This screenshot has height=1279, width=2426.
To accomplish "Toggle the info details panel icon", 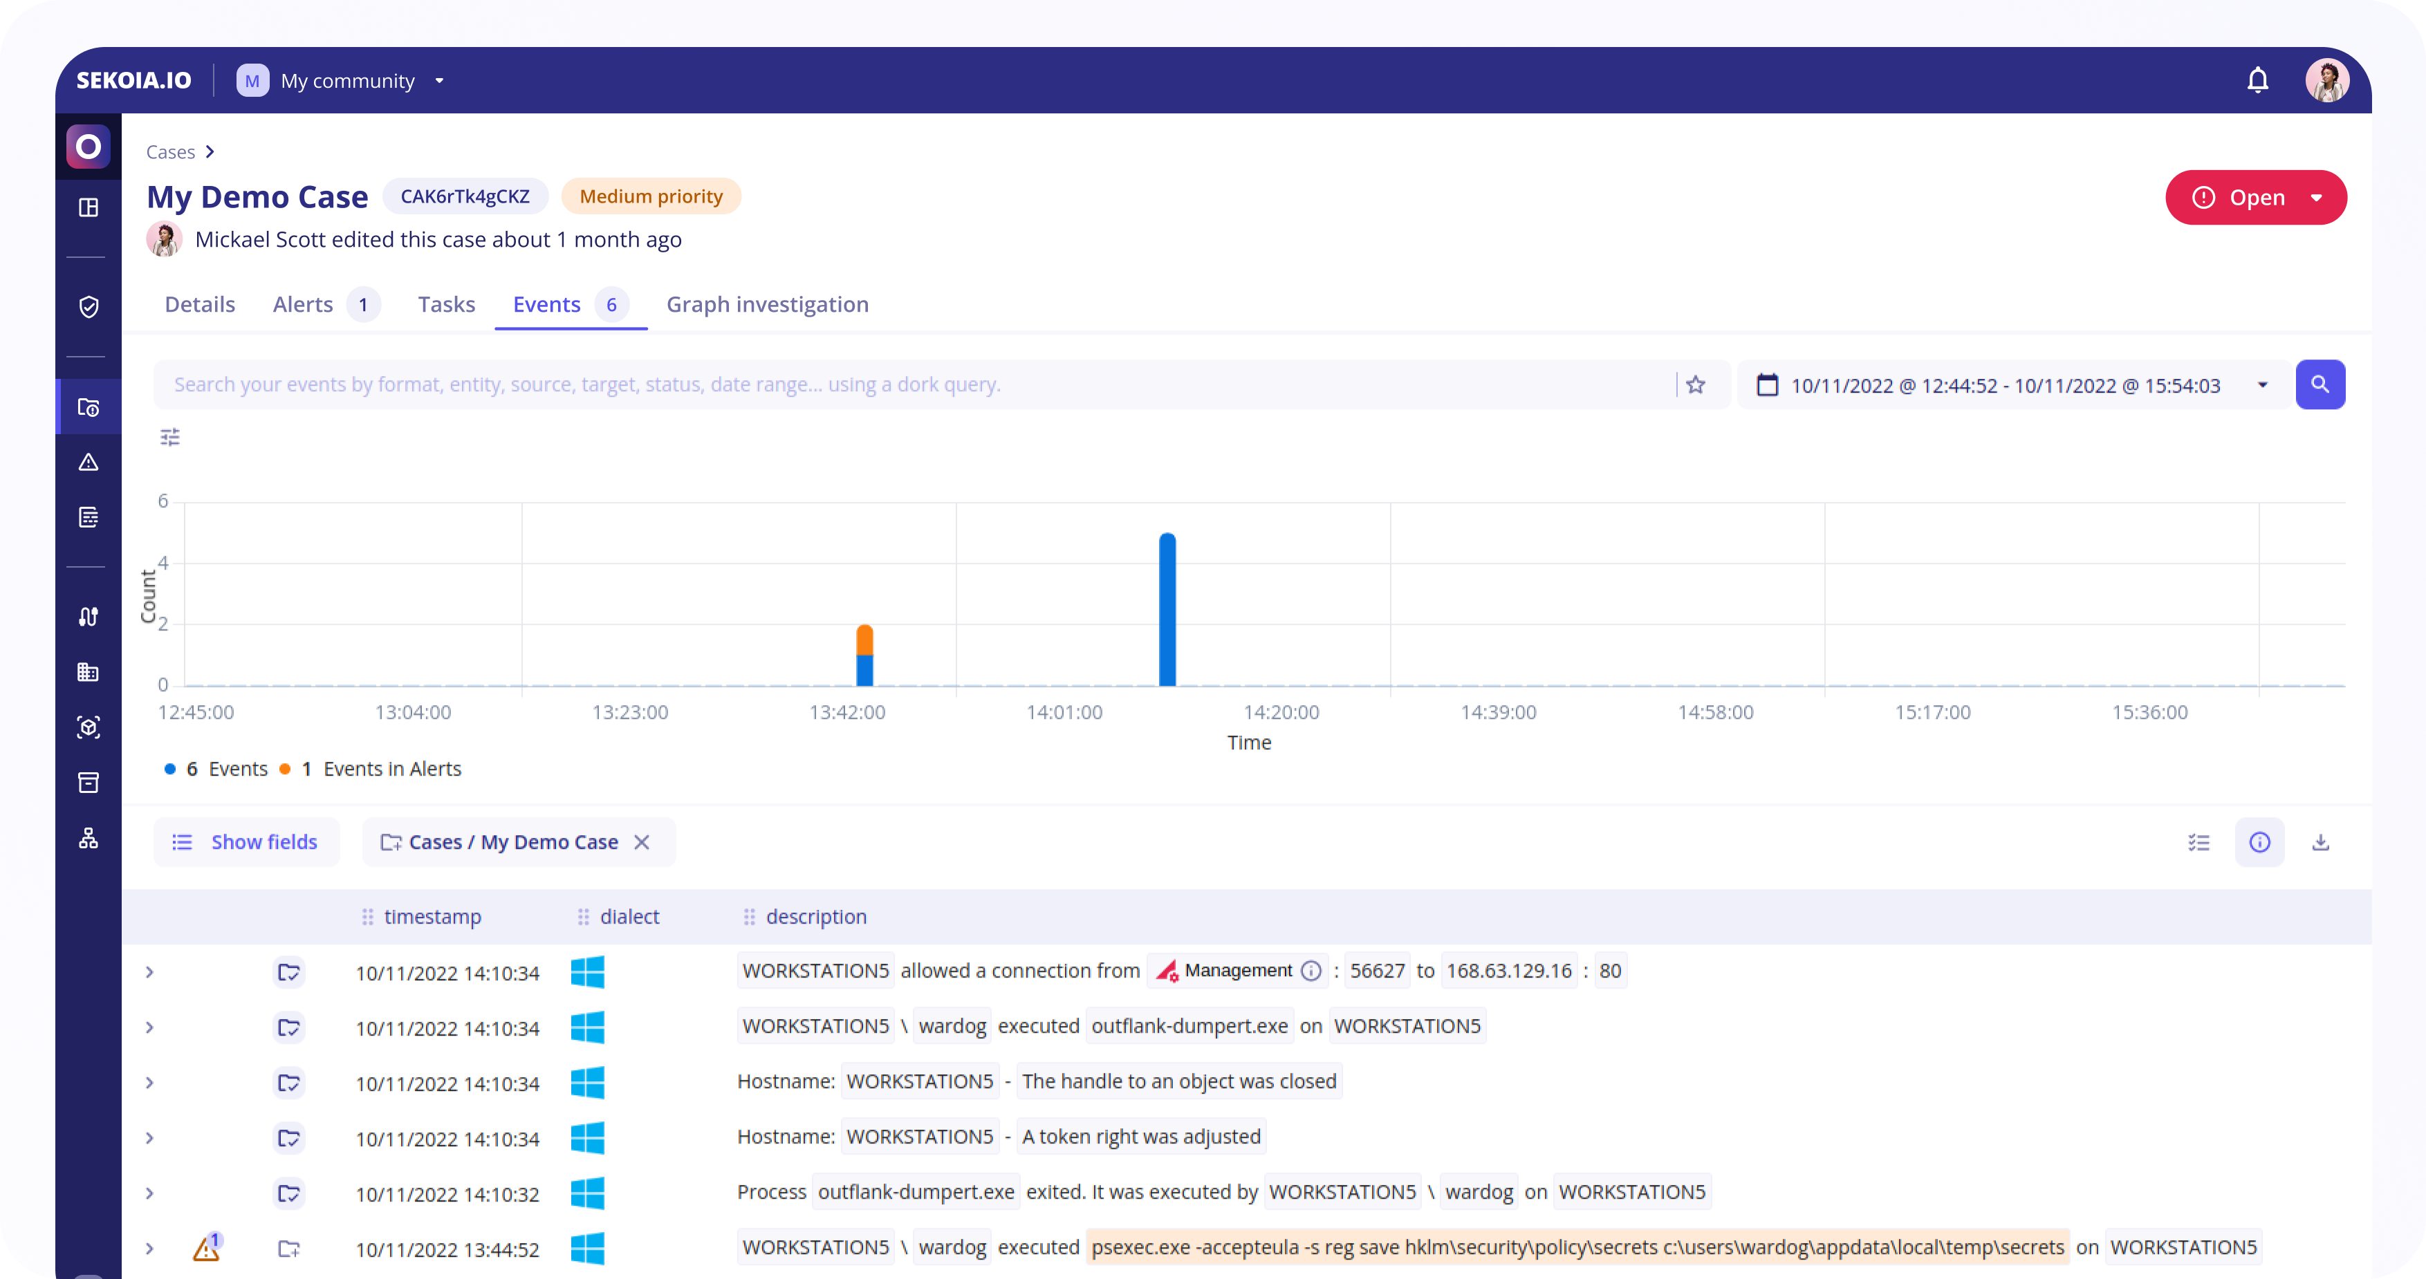I will 2259,842.
